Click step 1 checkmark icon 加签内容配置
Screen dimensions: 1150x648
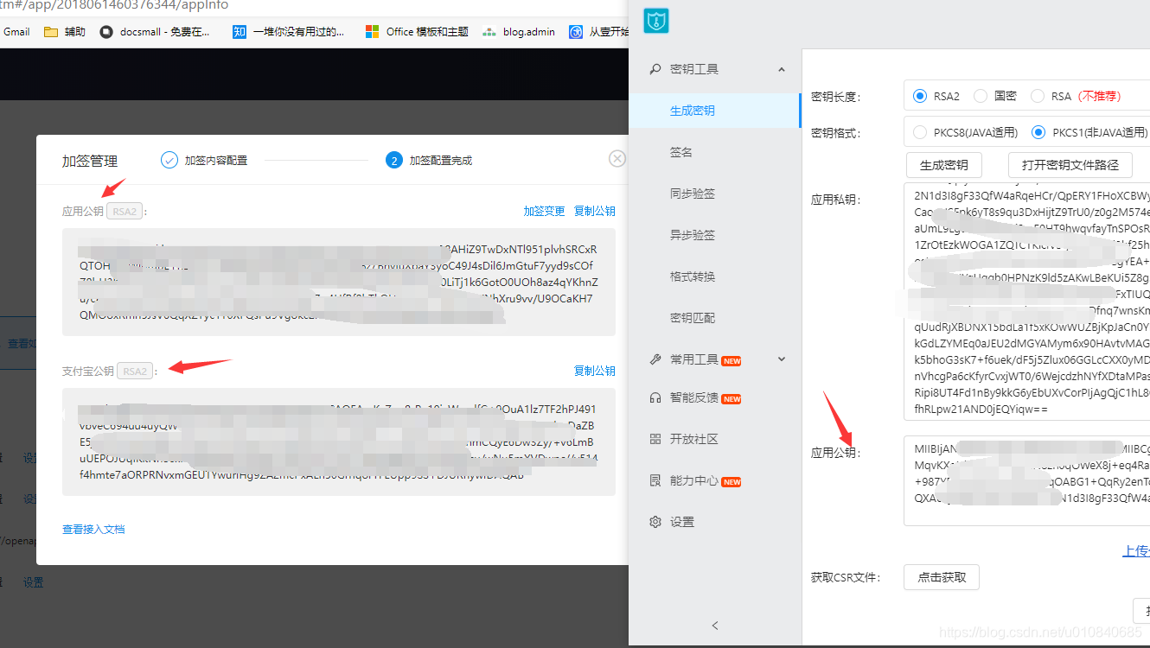click(169, 160)
